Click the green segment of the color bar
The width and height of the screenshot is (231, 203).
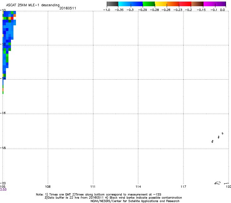click(x=149, y=4)
